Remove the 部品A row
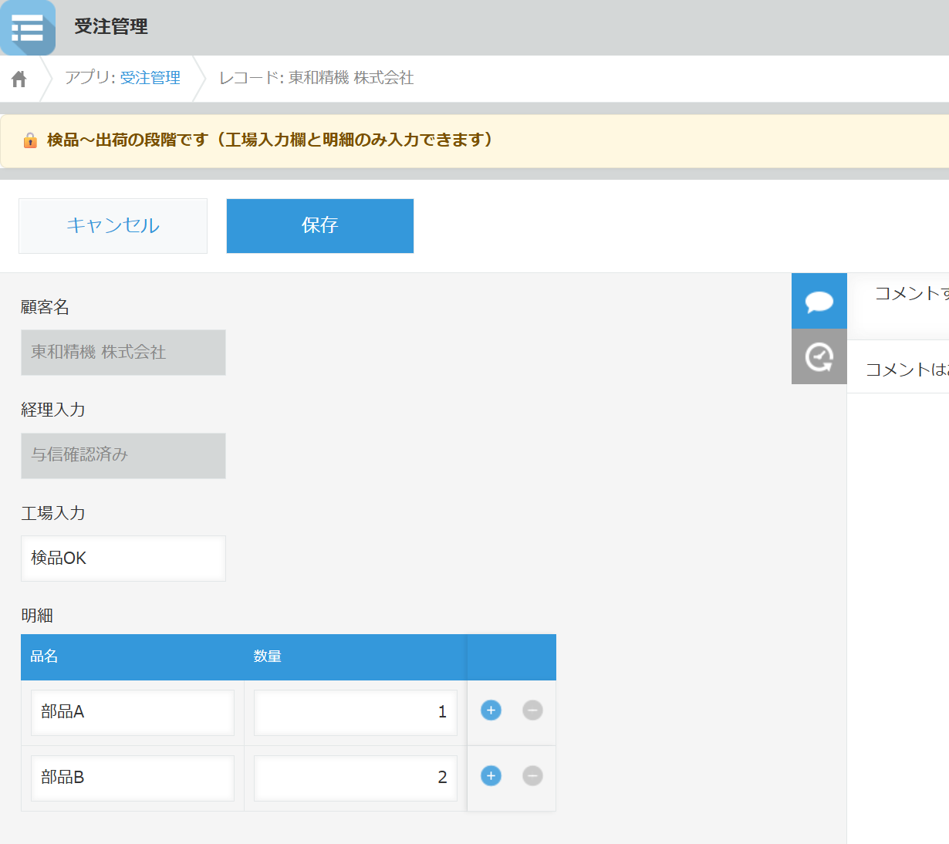Viewport: 949px width, 844px height. pos(532,711)
